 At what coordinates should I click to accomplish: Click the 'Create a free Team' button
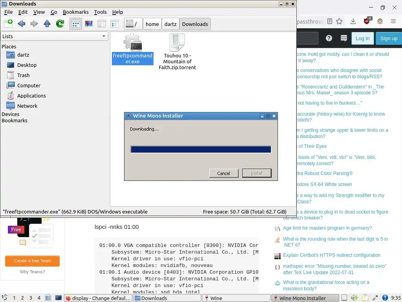32,261
